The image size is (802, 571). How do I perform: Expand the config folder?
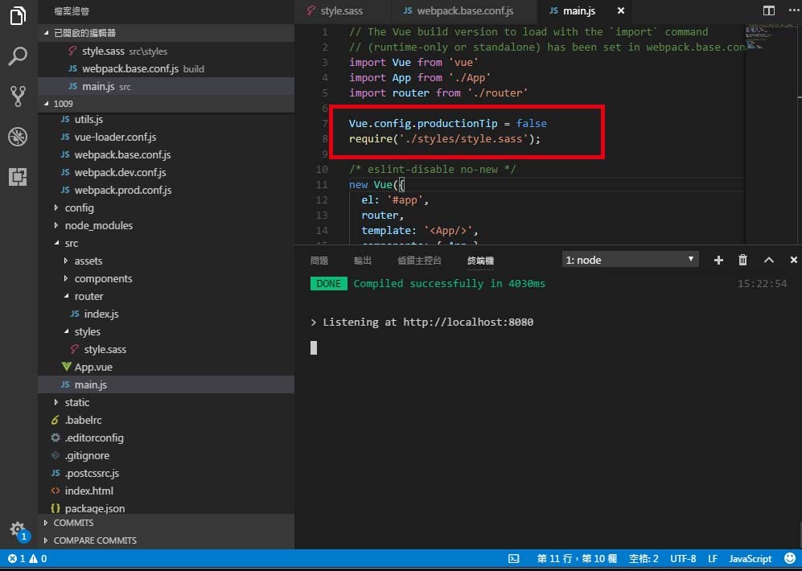point(167,208)
